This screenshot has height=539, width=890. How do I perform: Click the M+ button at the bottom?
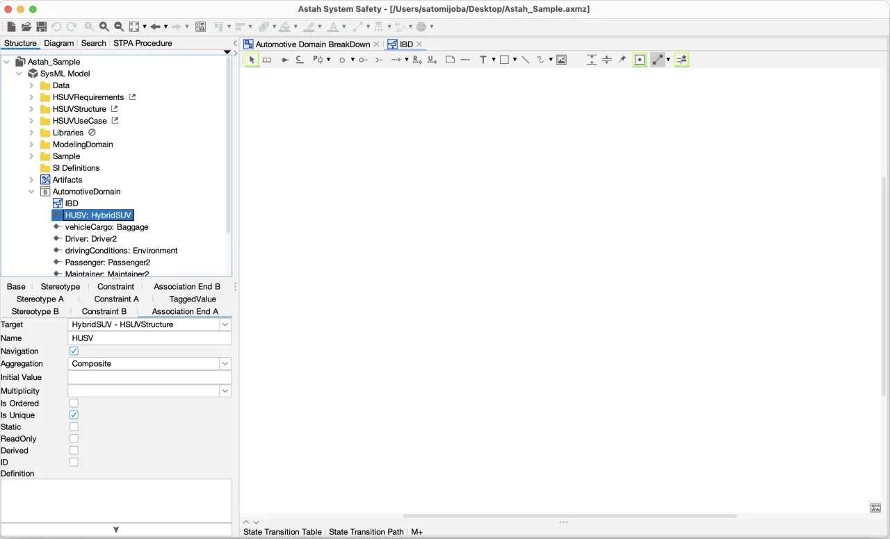tap(416, 532)
